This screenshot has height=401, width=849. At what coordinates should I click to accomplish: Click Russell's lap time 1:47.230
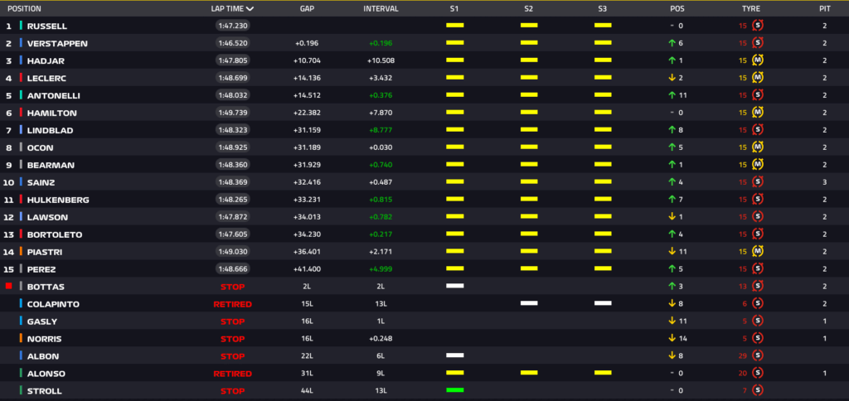pyautogui.click(x=233, y=26)
